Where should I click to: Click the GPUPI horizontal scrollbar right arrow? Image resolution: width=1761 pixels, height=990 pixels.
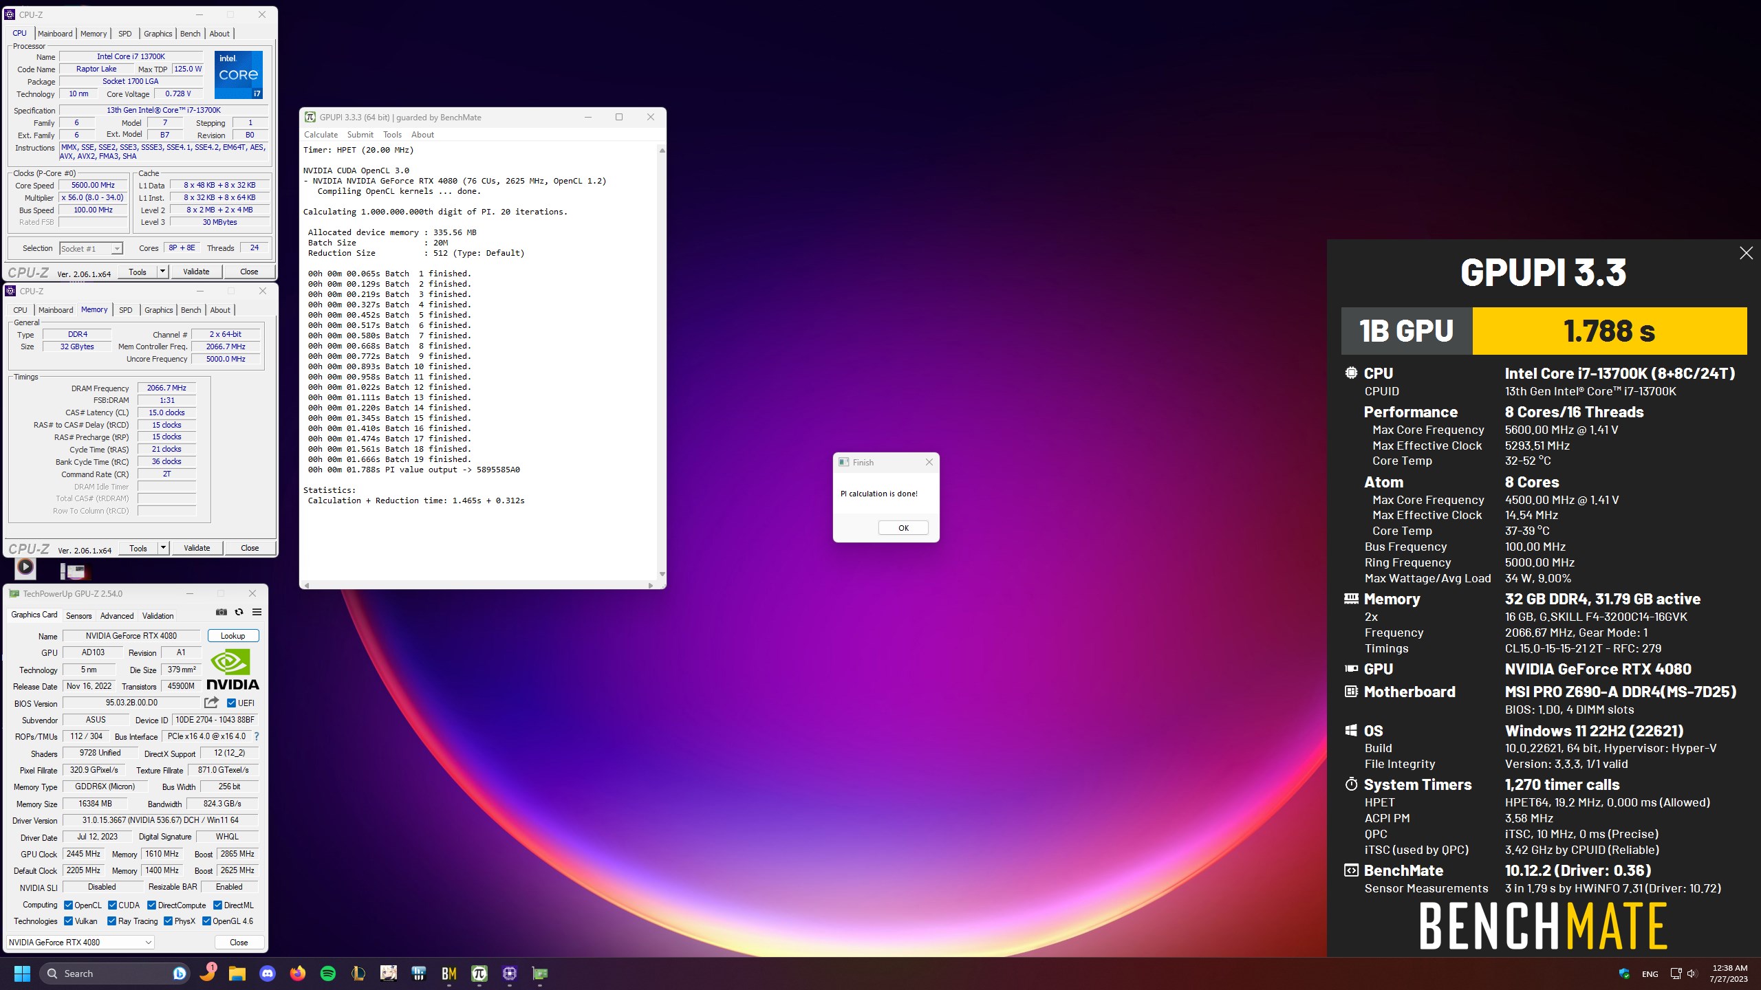651,586
